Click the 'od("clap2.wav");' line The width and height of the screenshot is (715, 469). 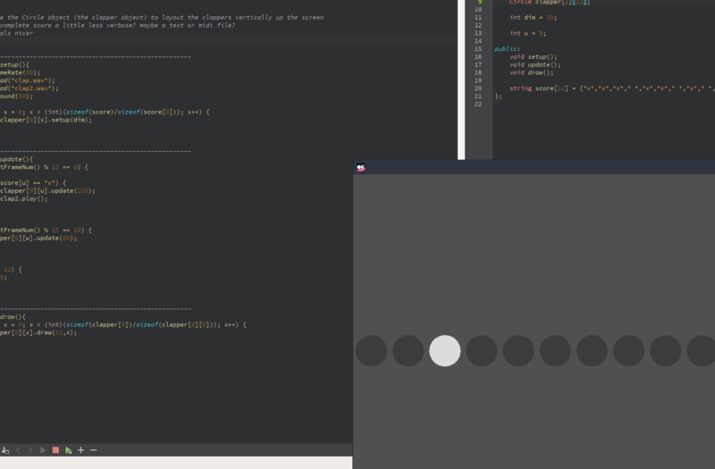tap(29, 88)
